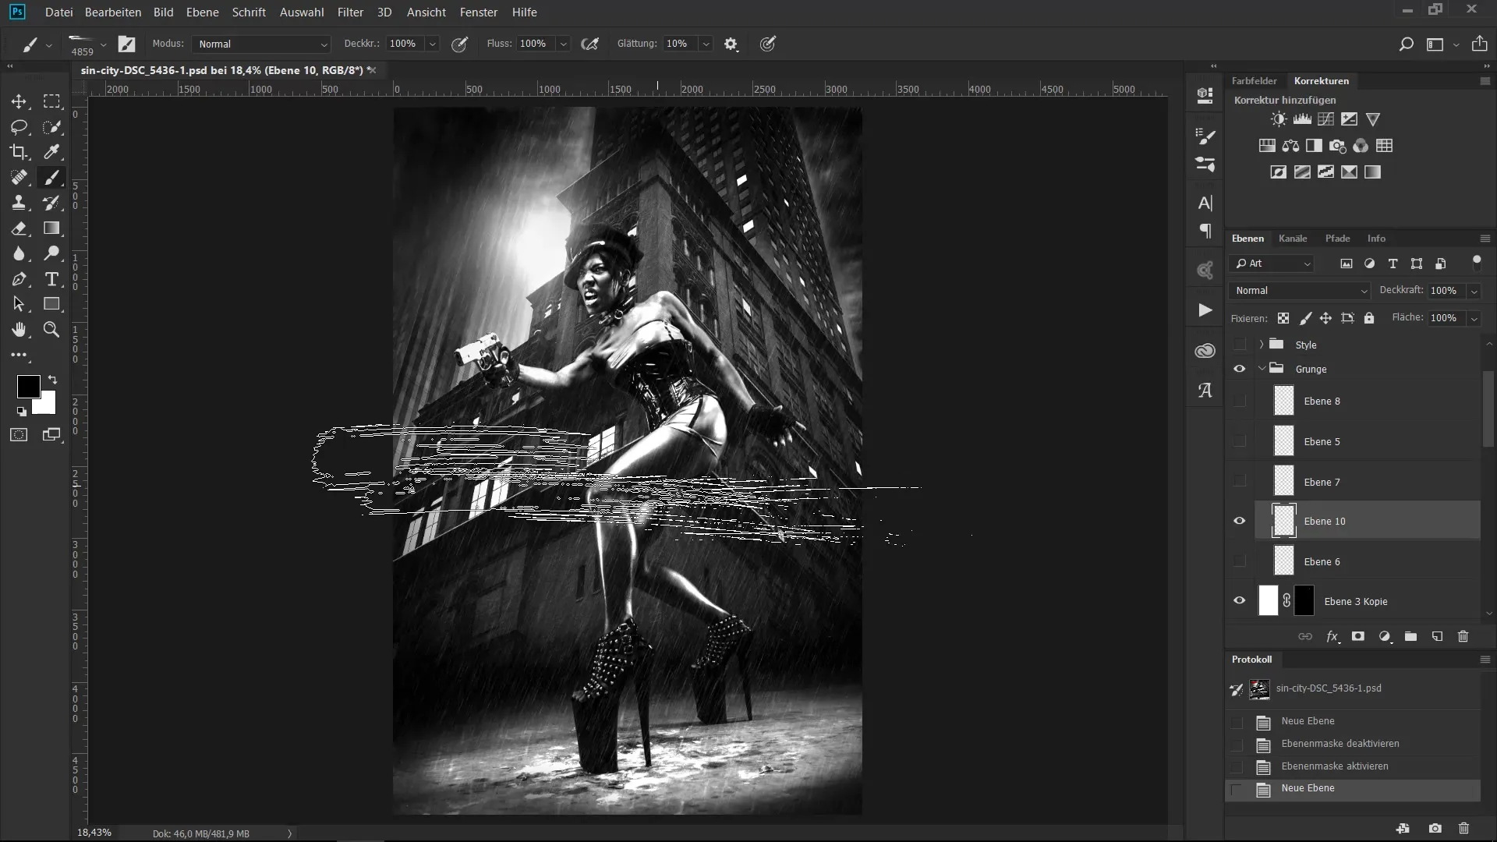The height and width of the screenshot is (842, 1497).
Task: Hide the Ebene 10 layer
Action: [x=1240, y=521]
